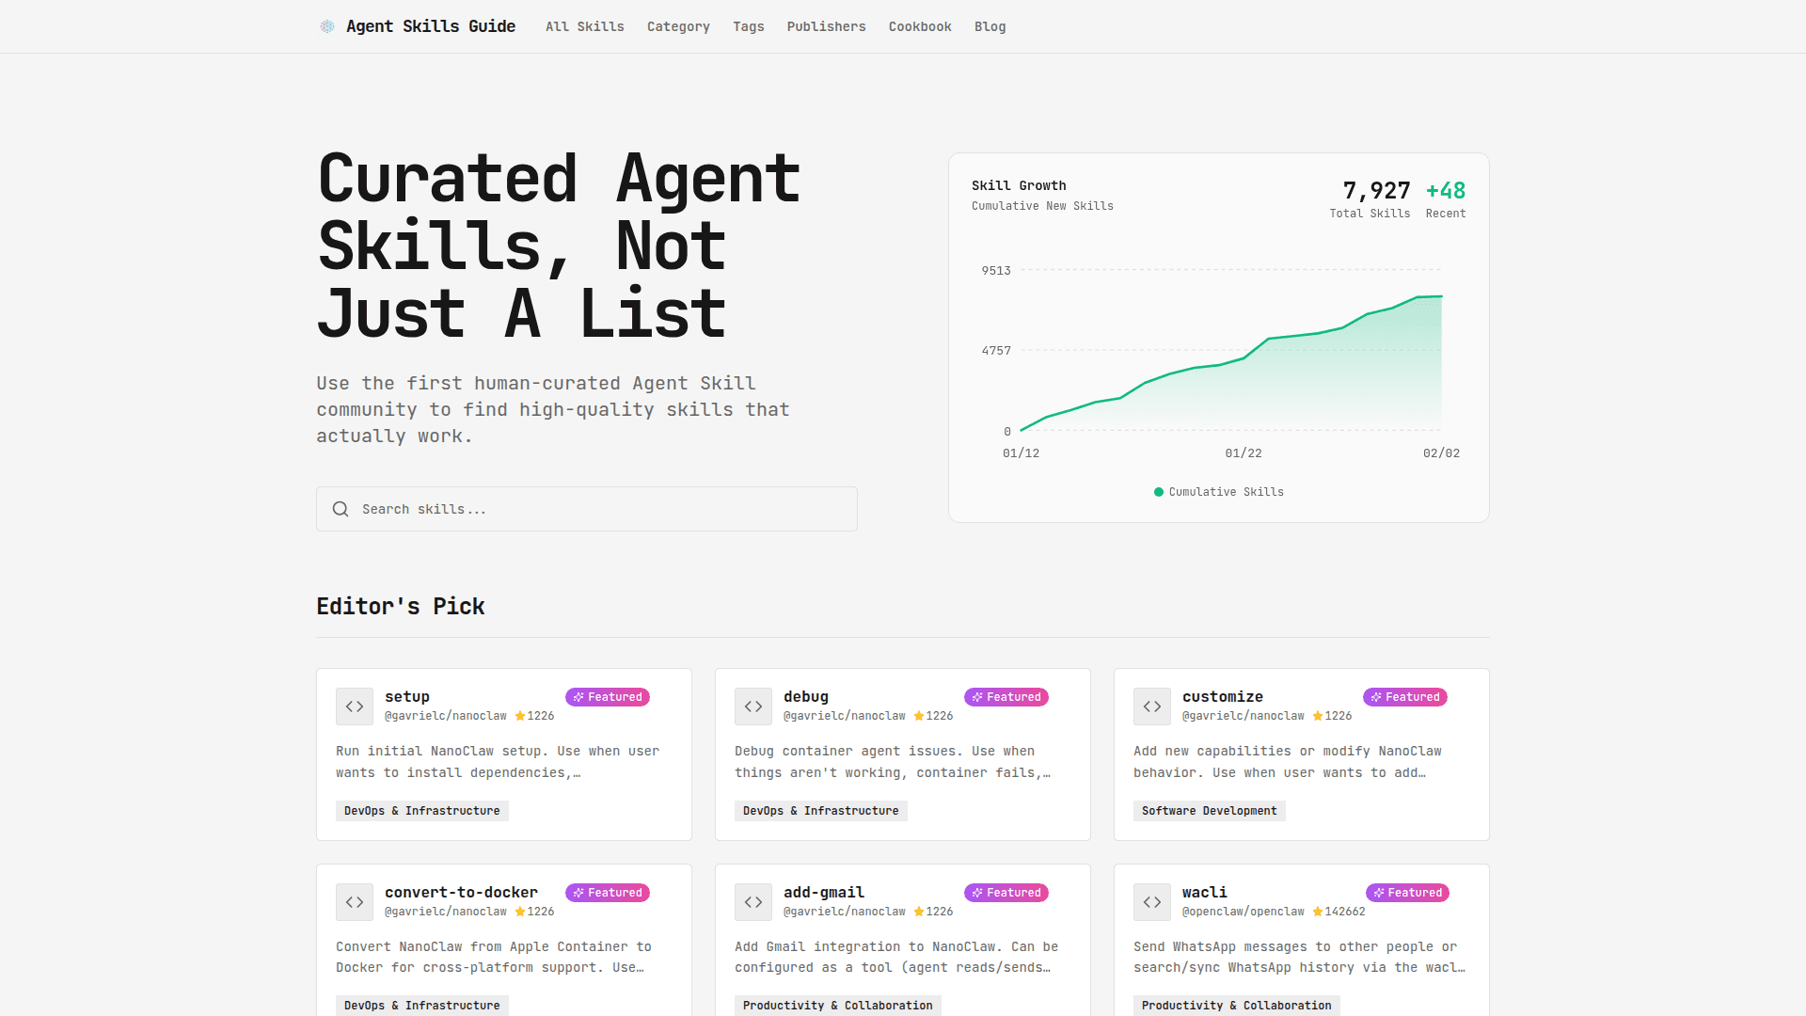Click the code icon on add-gmail card
Screen dimensions: 1806x1016
(x=753, y=902)
